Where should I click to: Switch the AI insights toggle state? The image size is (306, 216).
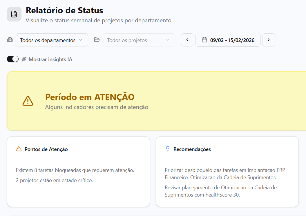[13, 59]
